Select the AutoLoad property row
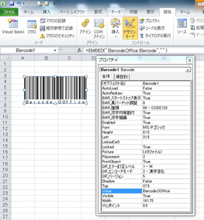The image size is (204, 220). tap(146, 89)
